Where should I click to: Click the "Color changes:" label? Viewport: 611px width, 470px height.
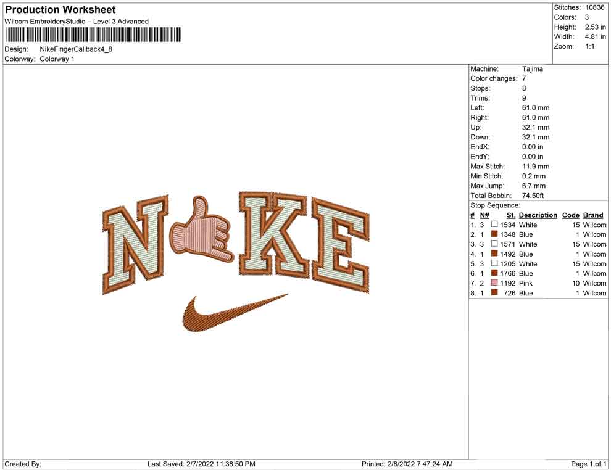494,78
